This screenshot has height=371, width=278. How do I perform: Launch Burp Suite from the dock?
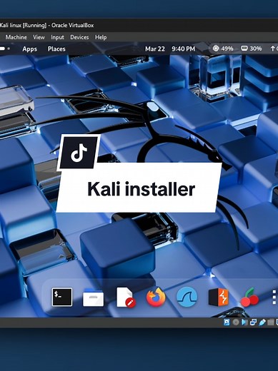click(219, 297)
